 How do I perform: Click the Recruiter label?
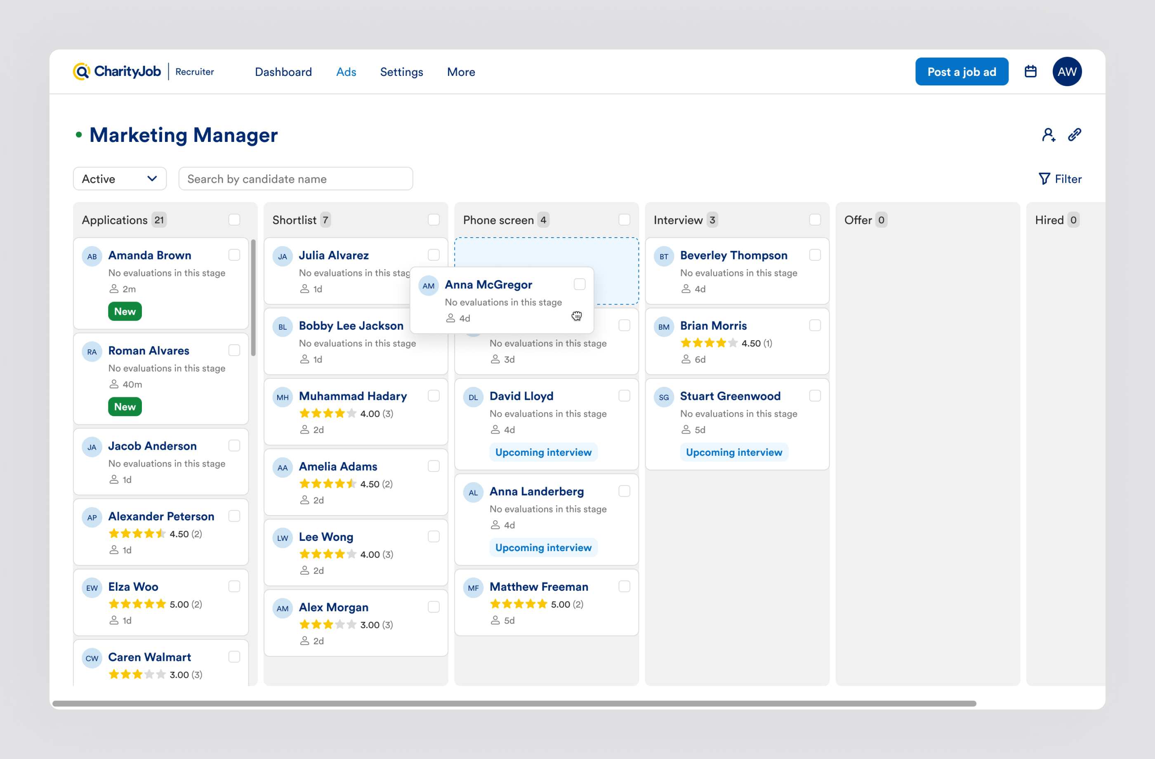pyautogui.click(x=195, y=72)
